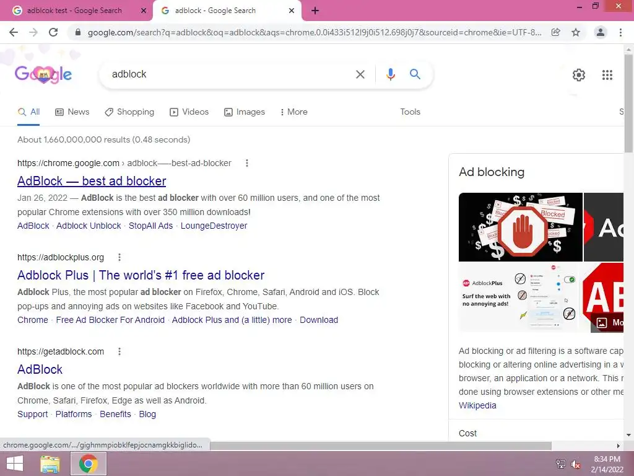Close the 'adblock - Google Search' tab
Image resolution: width=634 pixels, height=476 pixels.
click(x=292, y=11)
